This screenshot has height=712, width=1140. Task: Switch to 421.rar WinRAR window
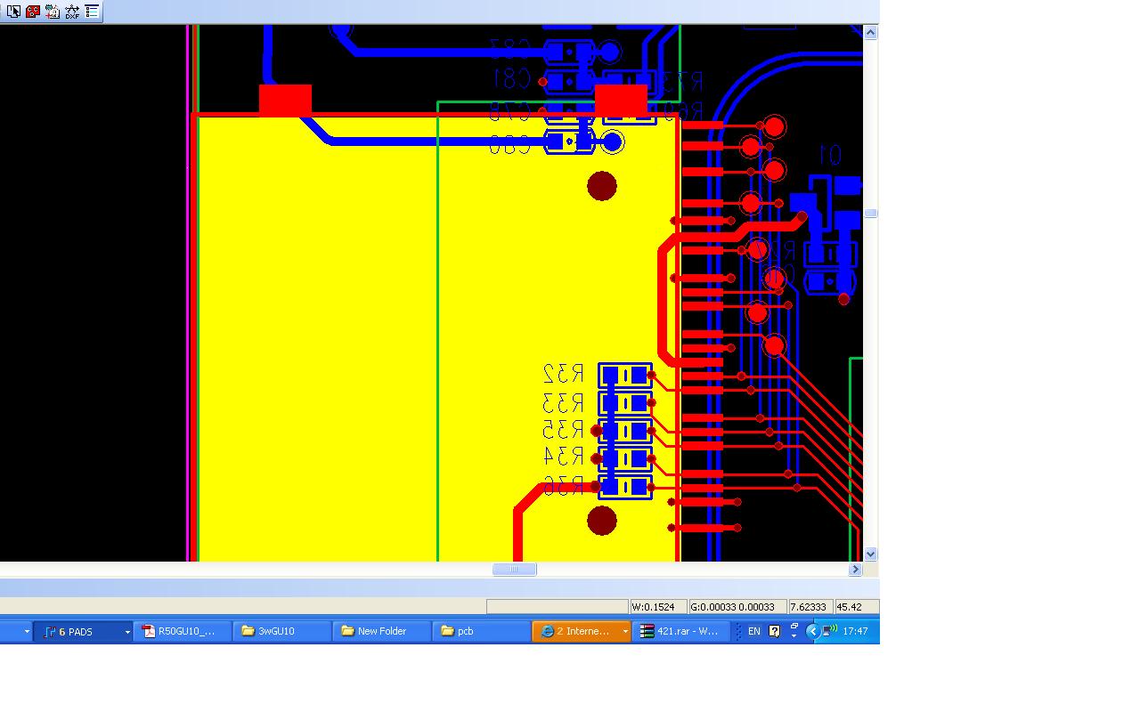tap(680, 632)
